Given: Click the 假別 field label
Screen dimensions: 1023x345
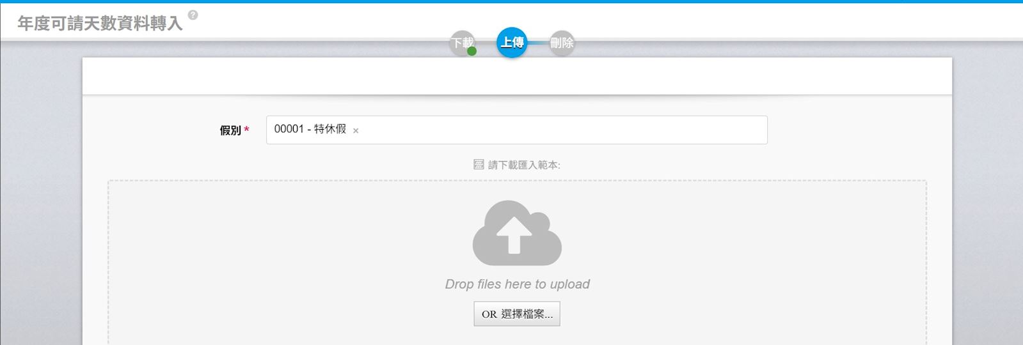Looking at the screenshot, I should pos(230,130).
